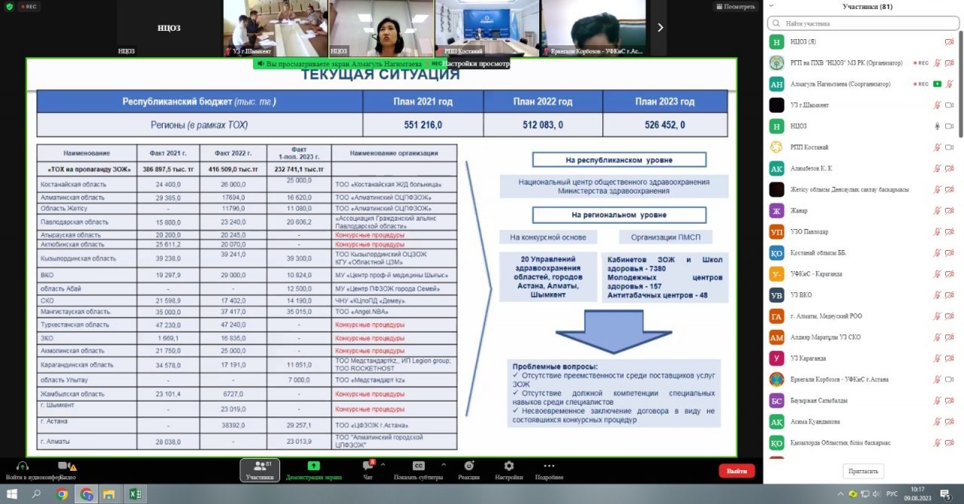
Task: Click the green encryption shield icon
Action: pos(9,6)
